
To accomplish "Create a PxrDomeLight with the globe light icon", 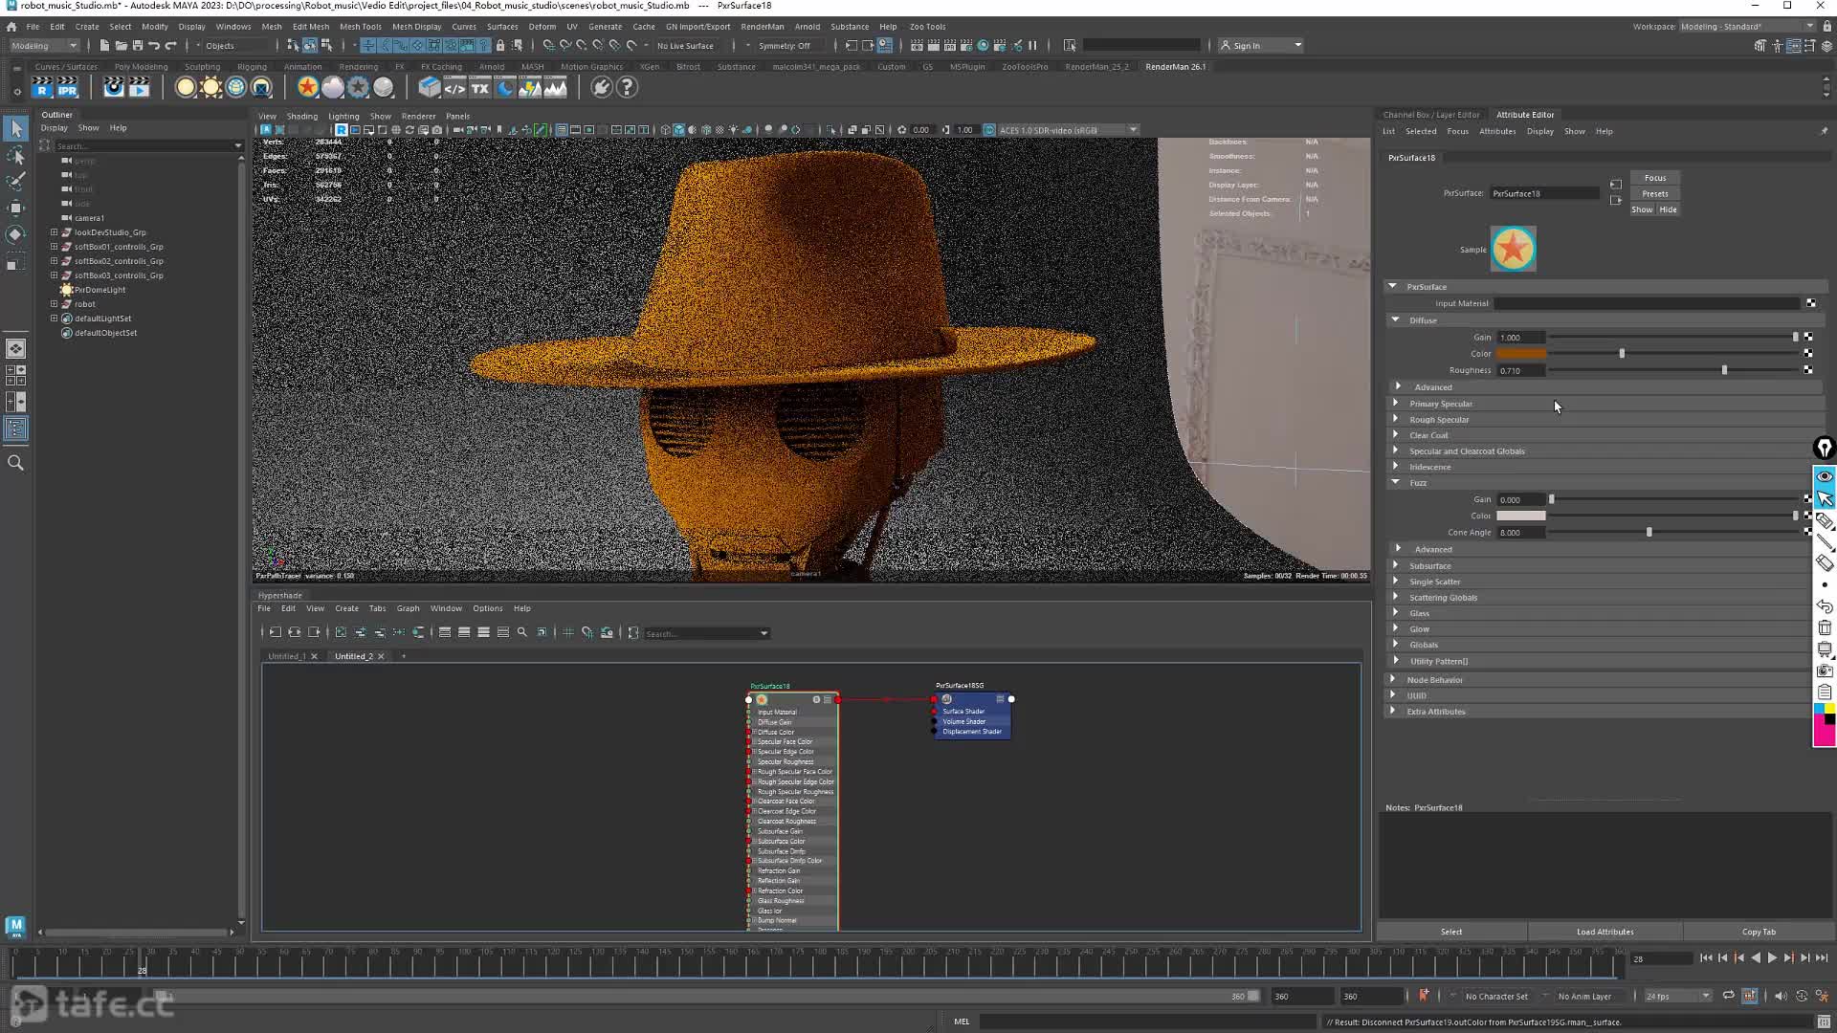I will 235,88.
